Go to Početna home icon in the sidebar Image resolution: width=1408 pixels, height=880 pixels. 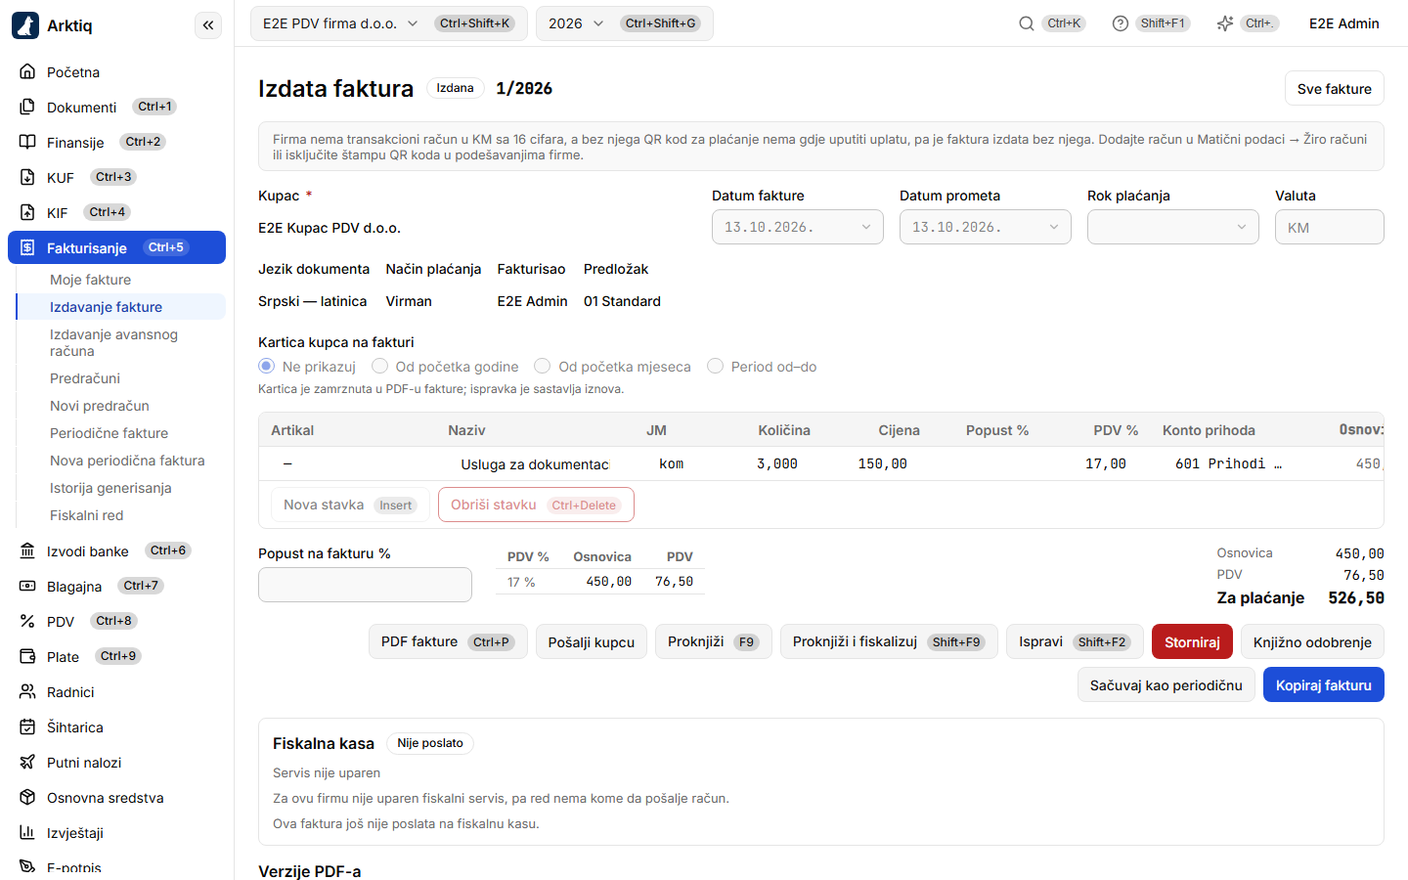(x=27, y=71)
